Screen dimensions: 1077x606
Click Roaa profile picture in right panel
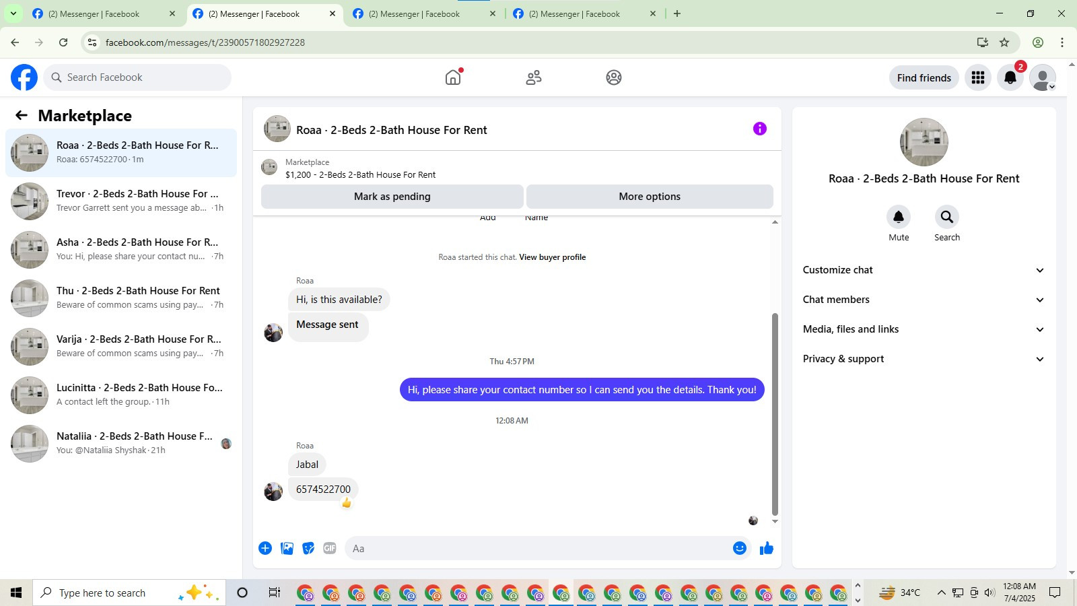pyautogui.click(x=924, y=142)
